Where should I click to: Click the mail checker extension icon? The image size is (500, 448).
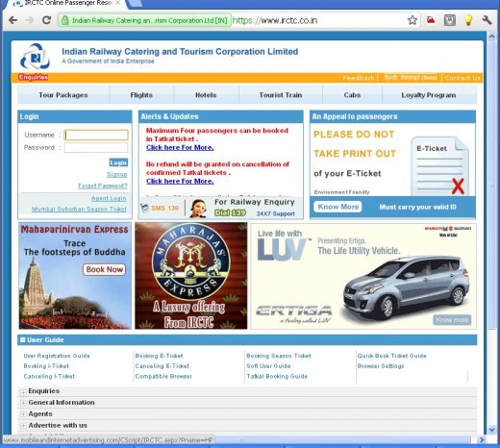click(x=450, y=20)
